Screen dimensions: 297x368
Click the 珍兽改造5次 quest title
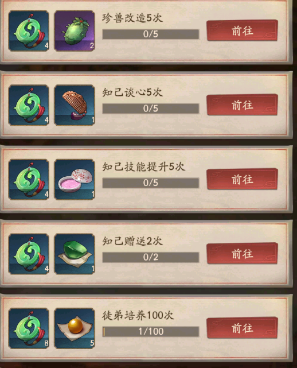click(132, 18)
